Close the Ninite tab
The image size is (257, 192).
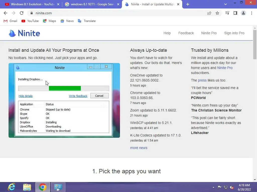[178, 4]
